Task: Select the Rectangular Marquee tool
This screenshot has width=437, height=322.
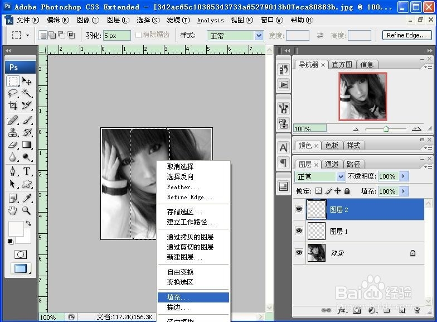Action: tap(13, 81)
